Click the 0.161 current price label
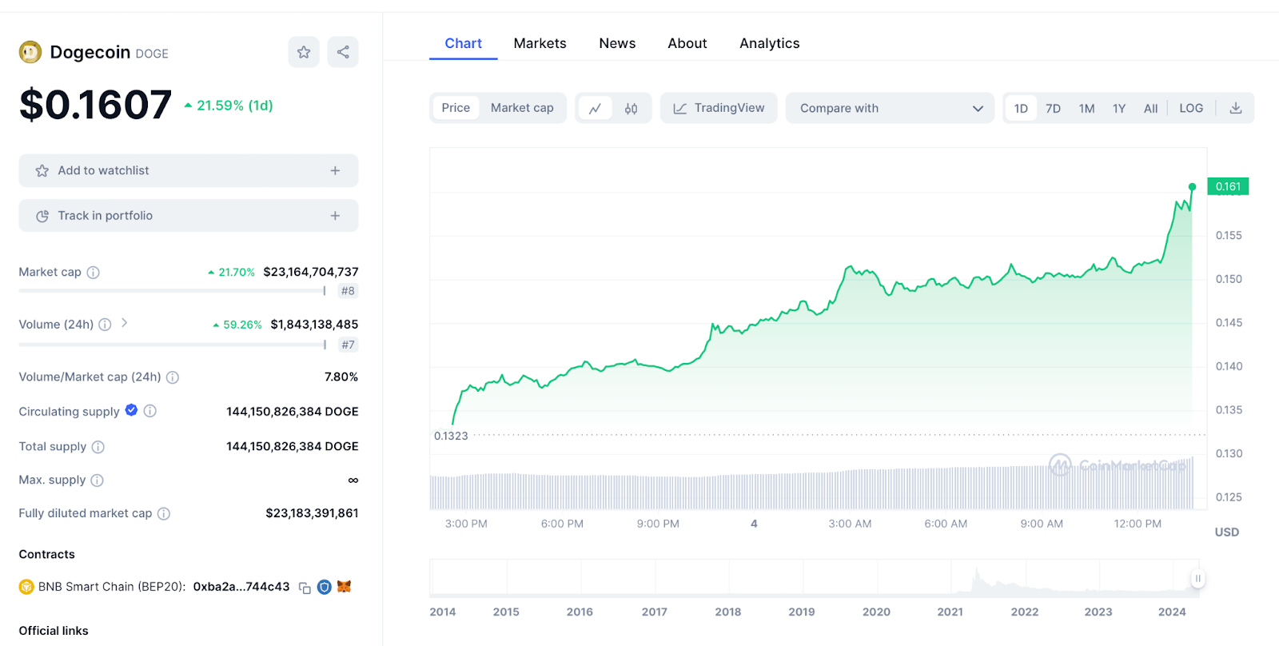The image size is (1279, 646). pos(1228,186)
